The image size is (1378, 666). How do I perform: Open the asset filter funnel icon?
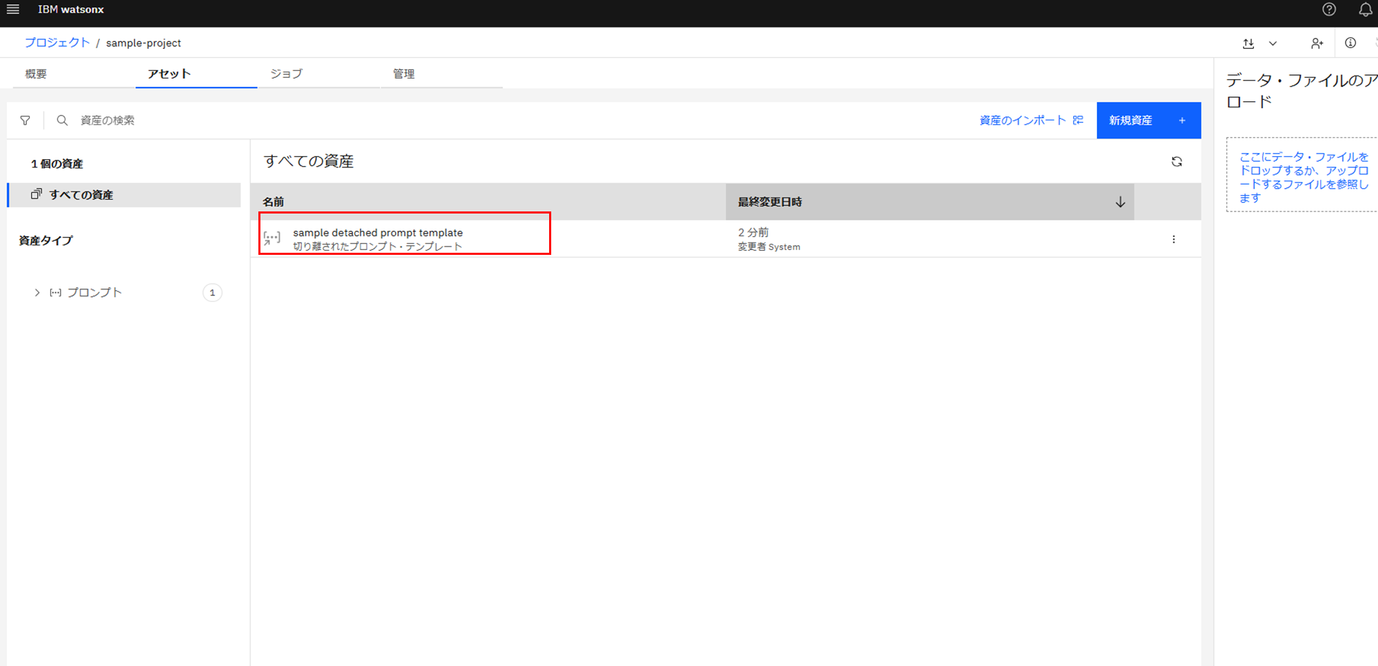point(25,121)
